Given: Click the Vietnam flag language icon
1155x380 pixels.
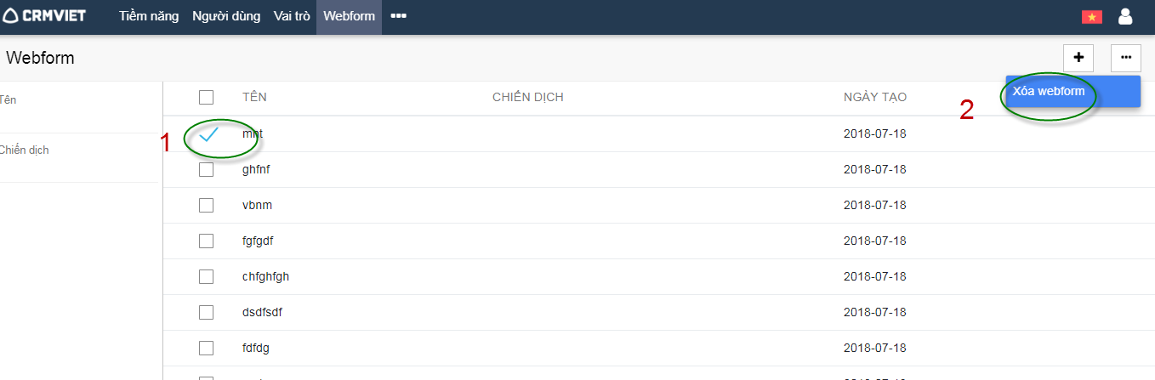Looking at the screenshot, I should [x=1091, y=16].
